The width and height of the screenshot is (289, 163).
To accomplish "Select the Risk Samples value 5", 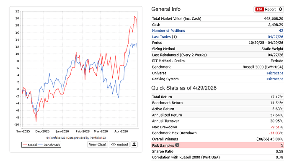I will (x=282, y=145).
